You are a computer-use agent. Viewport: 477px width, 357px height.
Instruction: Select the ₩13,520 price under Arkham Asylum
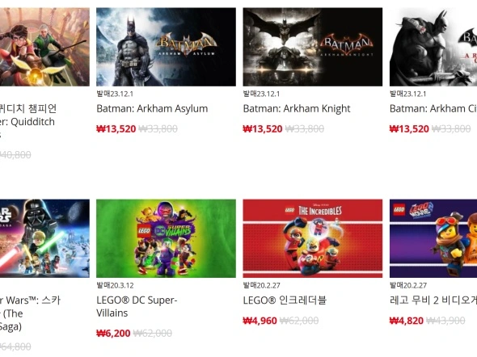pos(116,128)
